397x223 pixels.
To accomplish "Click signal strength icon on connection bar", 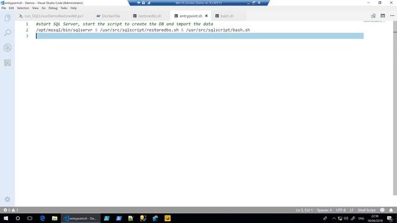I will [x=149, y=2].
